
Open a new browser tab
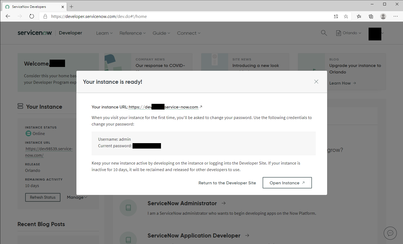pos(72,7)
